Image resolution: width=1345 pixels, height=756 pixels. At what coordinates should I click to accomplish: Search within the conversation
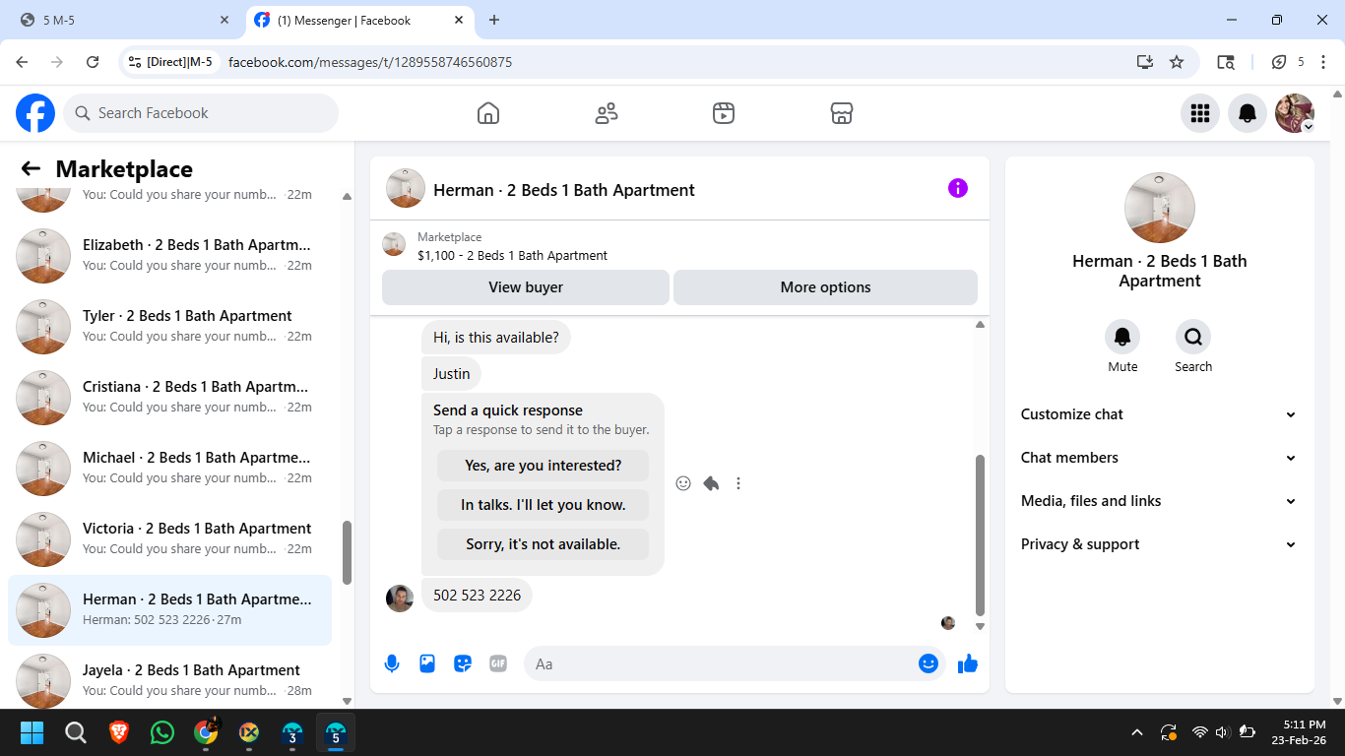click(1193, 338)
